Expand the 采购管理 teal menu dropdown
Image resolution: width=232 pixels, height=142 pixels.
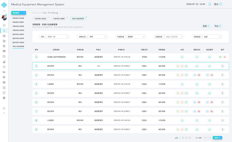18,13
